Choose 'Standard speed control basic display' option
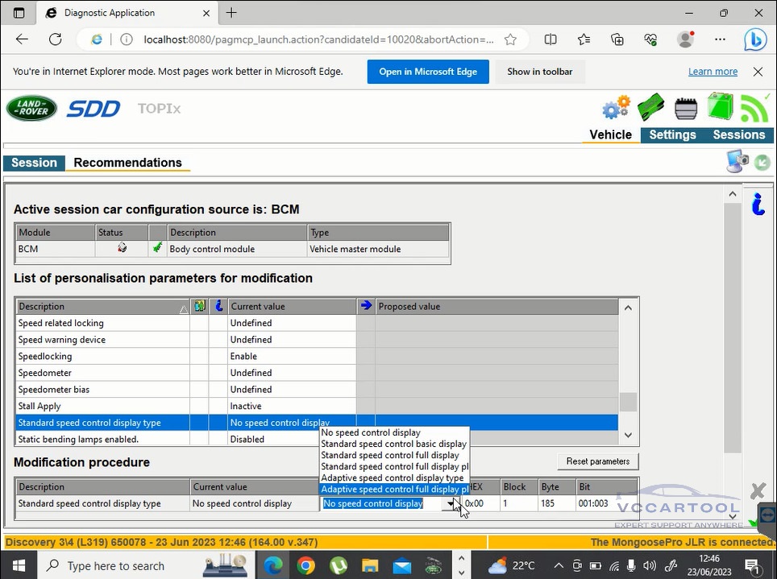Viewport: 777px width, 579px height. tap(393, 444)
